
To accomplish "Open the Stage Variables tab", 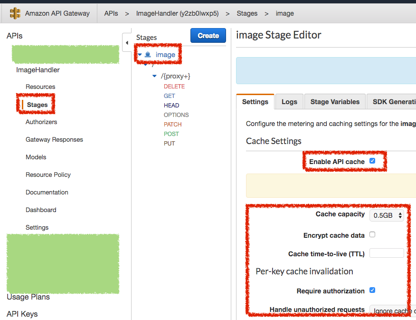I will pos(335,102).
